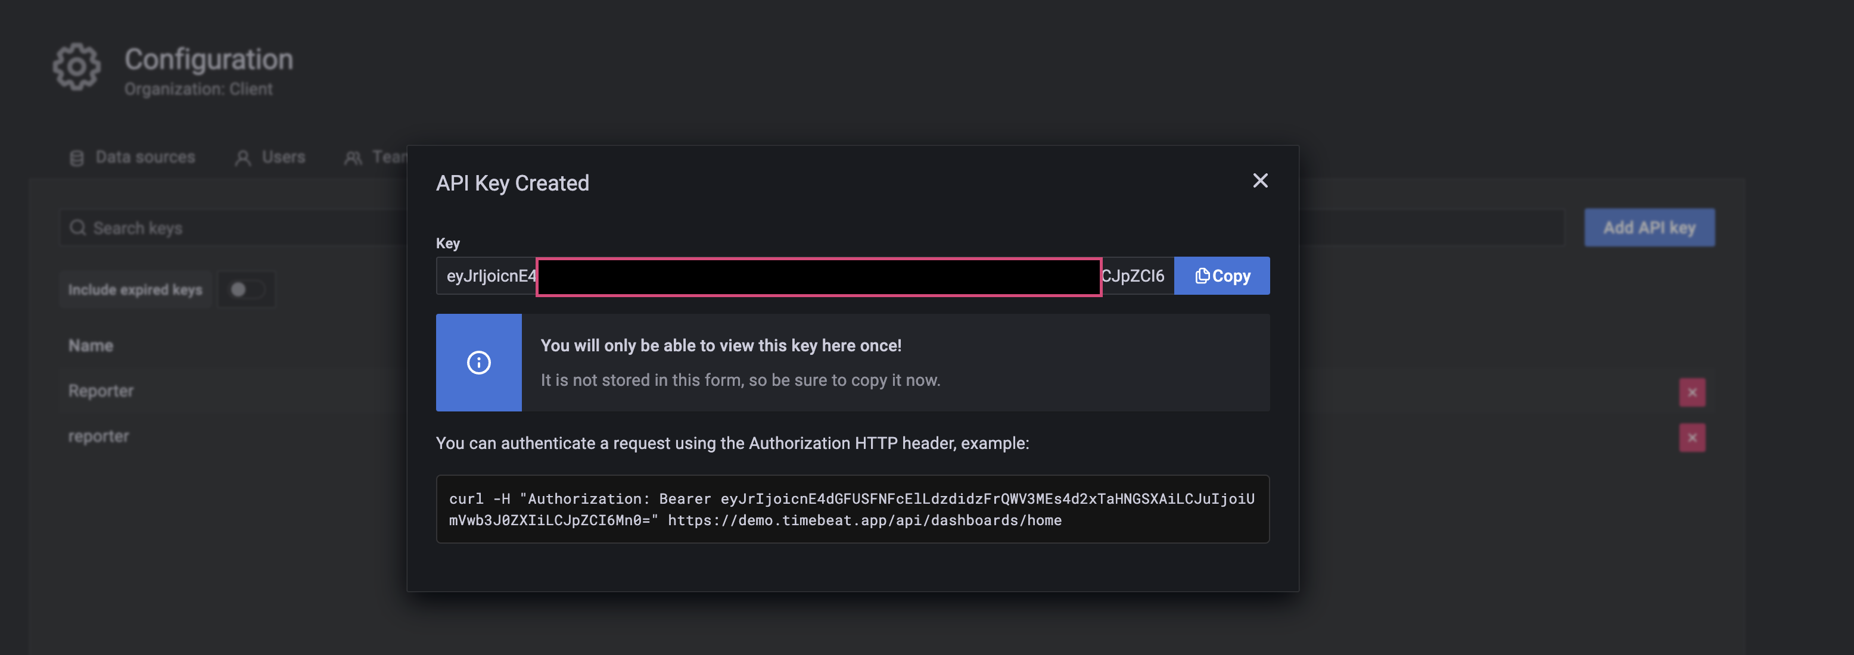Click the Authorization HTTP header instruction text
The width and height of the screenshot is (1854, 655).
click(733, 443)
